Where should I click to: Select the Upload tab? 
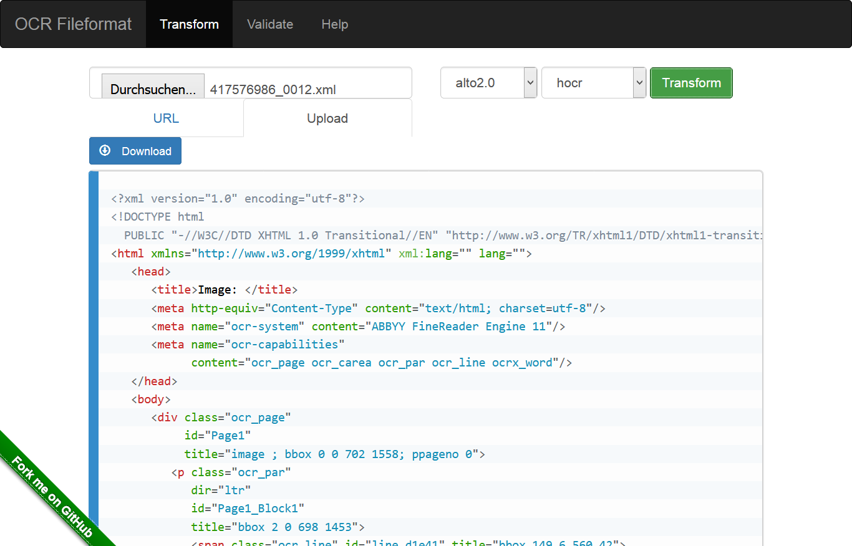pos(327,118)
